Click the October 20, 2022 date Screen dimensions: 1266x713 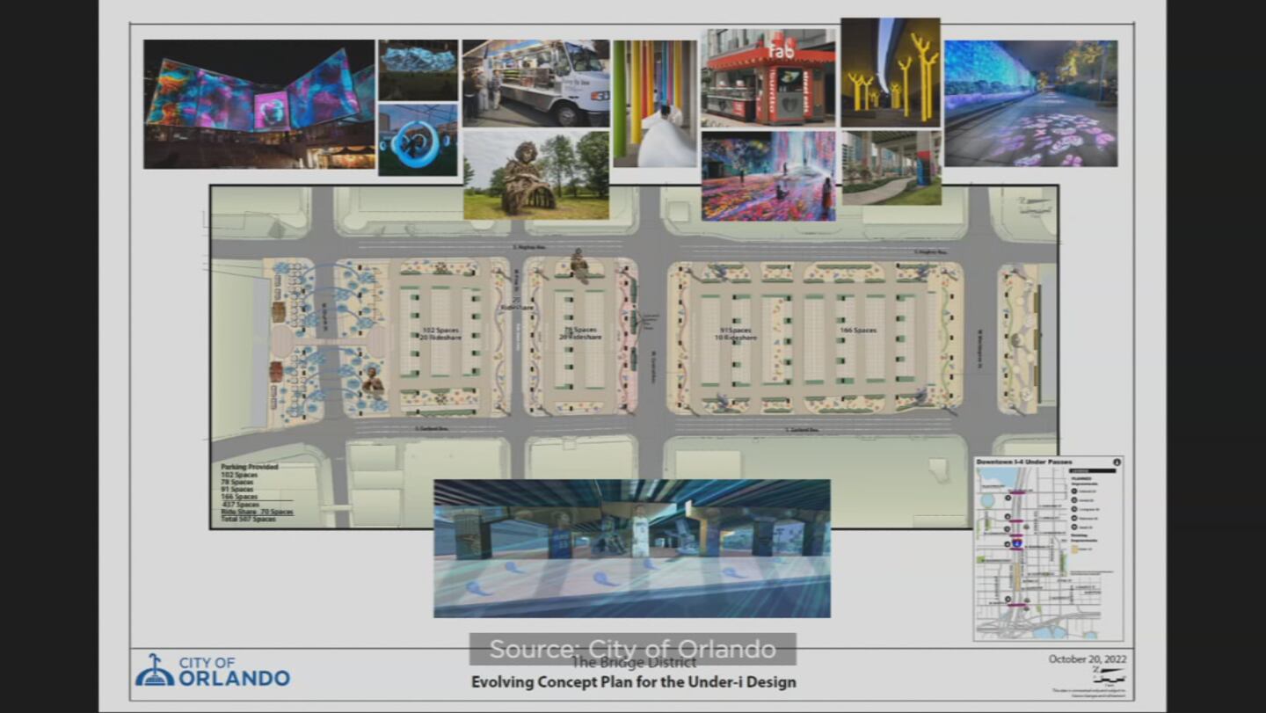(x=1087, y=659)
